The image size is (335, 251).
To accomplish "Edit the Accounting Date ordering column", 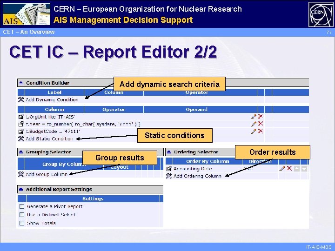I will tap(282, 168).
